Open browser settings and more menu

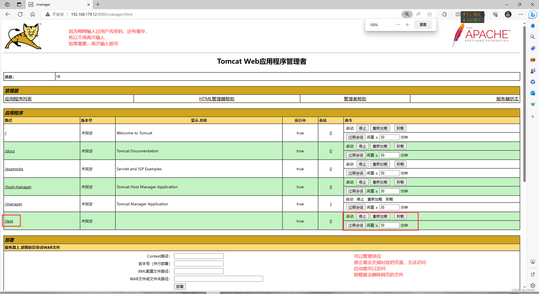point(521,14)
